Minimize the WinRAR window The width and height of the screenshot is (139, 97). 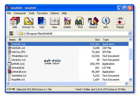(119, 8)
